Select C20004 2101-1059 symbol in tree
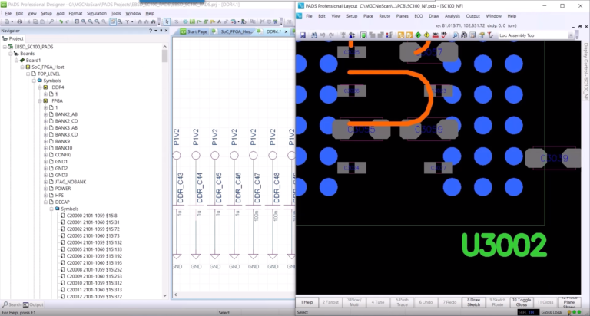Image resolution: width=590 pixels, height=316 pixels. 94,242
